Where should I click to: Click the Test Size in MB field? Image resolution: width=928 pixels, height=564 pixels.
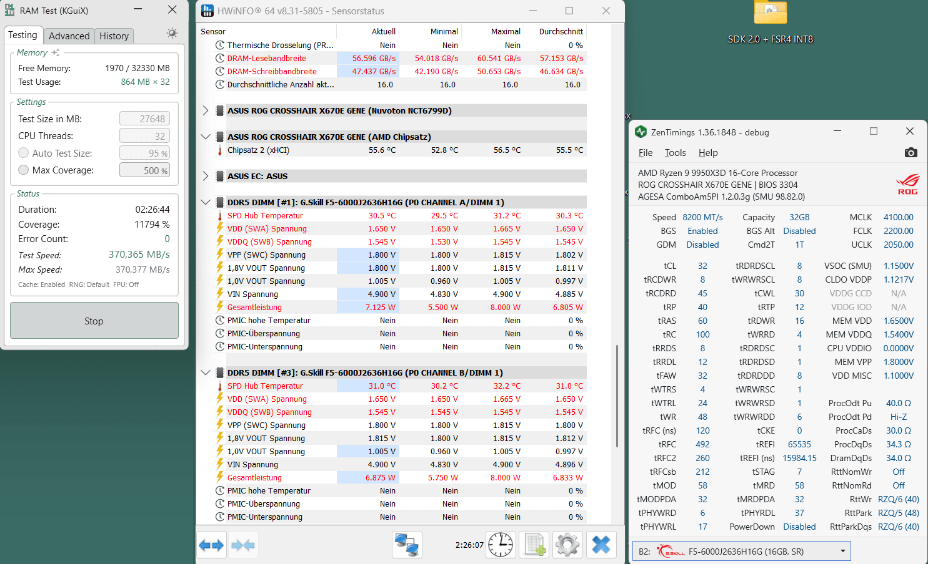click(144, 119)
